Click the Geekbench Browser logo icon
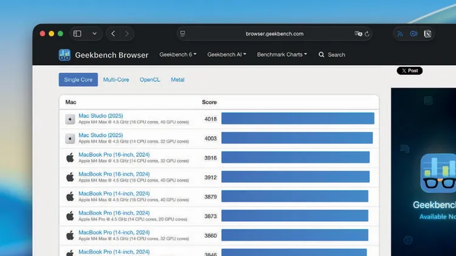 click(x=64, y=55)
